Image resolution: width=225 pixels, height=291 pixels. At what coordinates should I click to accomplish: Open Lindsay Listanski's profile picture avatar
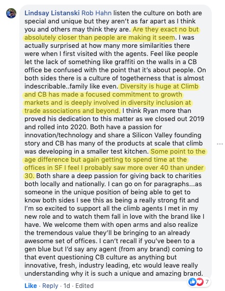11,13
